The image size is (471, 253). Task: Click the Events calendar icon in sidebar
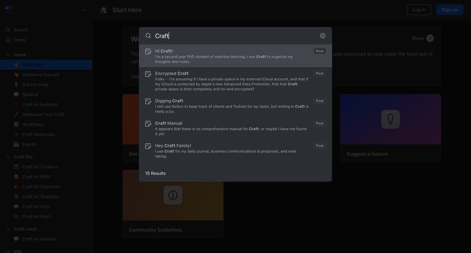[x=16, y=144]
